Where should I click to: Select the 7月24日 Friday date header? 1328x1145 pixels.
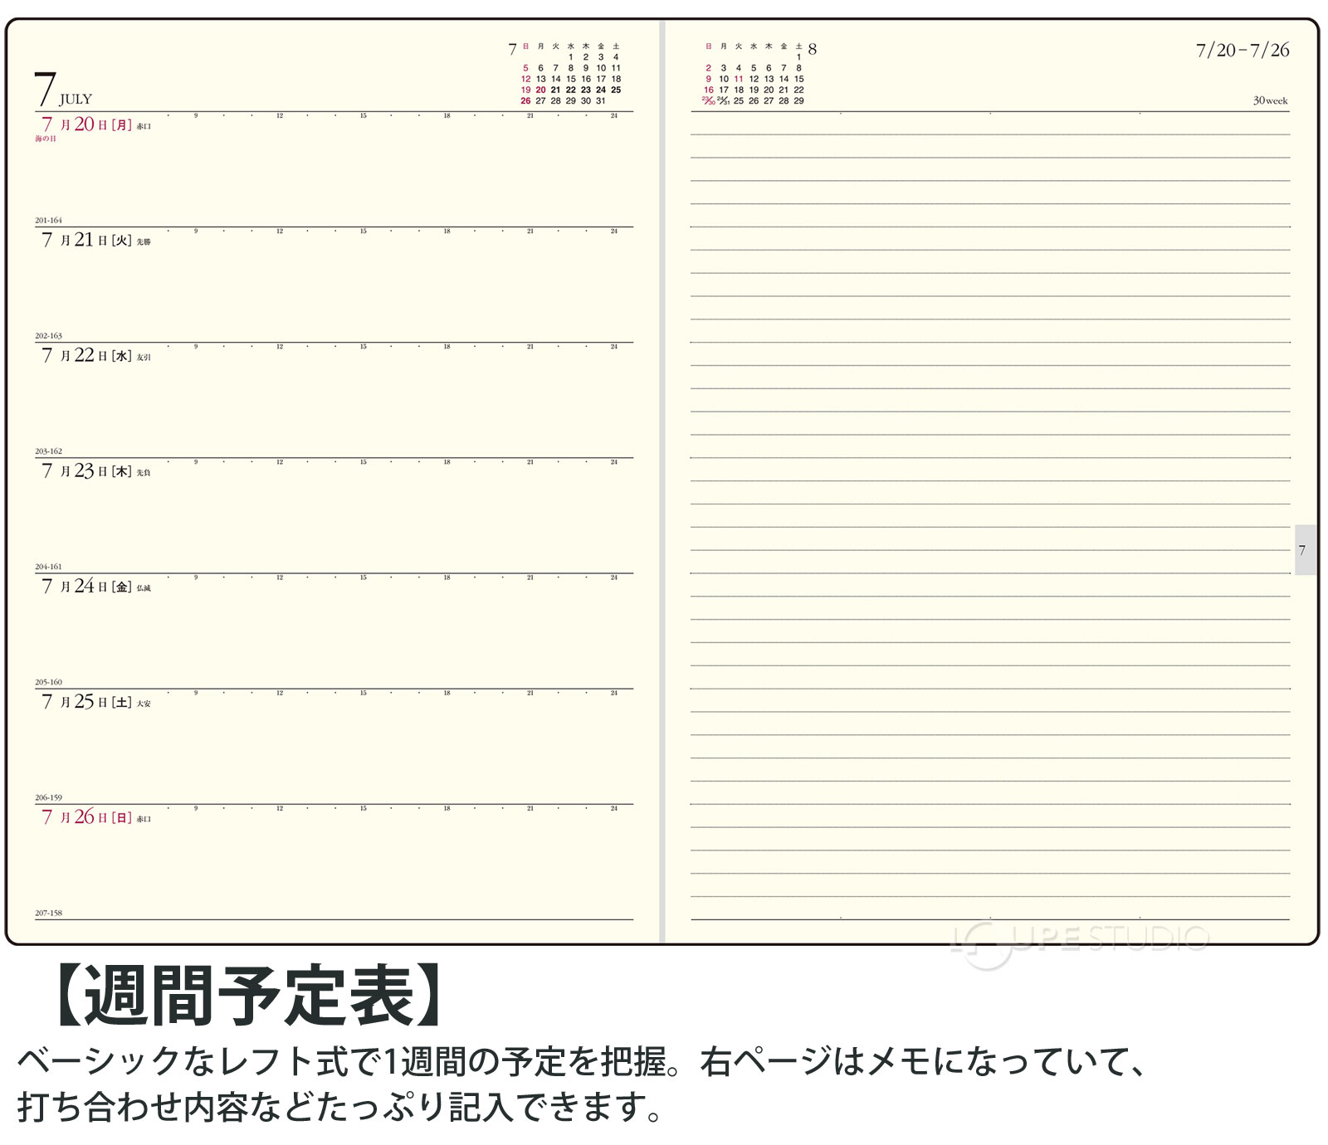95,586
